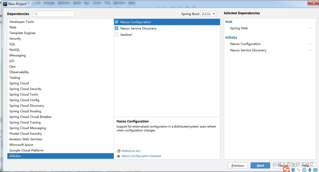
Task: Open the Reference doc link
Action: click(x=131, y=151)
